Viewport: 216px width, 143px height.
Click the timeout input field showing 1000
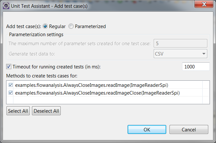pyautogui.click(x=196, y=66)
